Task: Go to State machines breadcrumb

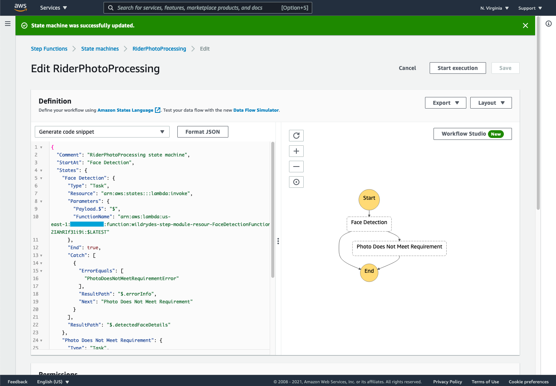Action: [x=100, y=49]
